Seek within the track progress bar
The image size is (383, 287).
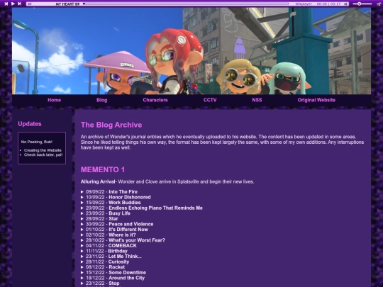pos(186,4)
